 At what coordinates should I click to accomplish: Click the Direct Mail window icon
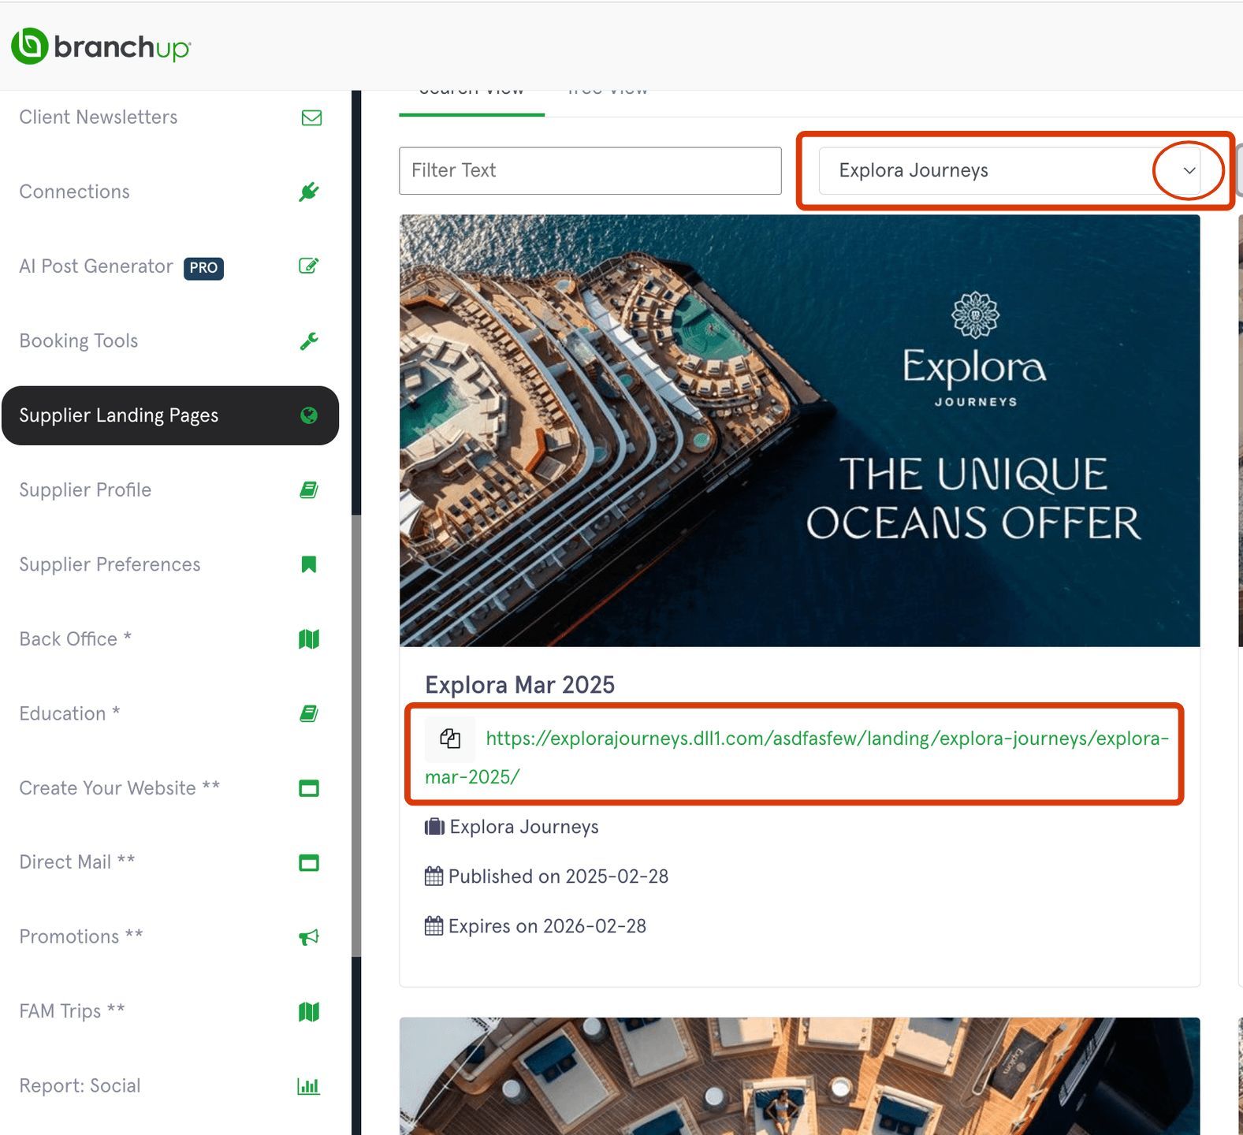[309, 863]
